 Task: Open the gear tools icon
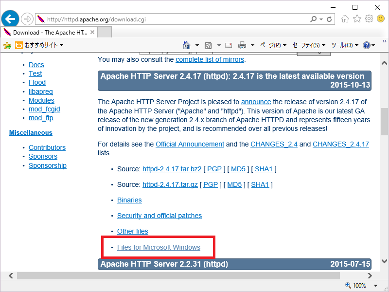click(369, 18)
